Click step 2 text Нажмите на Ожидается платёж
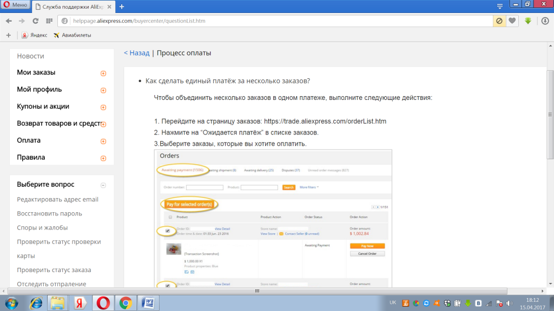The image size is (554, 311). tap(236, 133)
